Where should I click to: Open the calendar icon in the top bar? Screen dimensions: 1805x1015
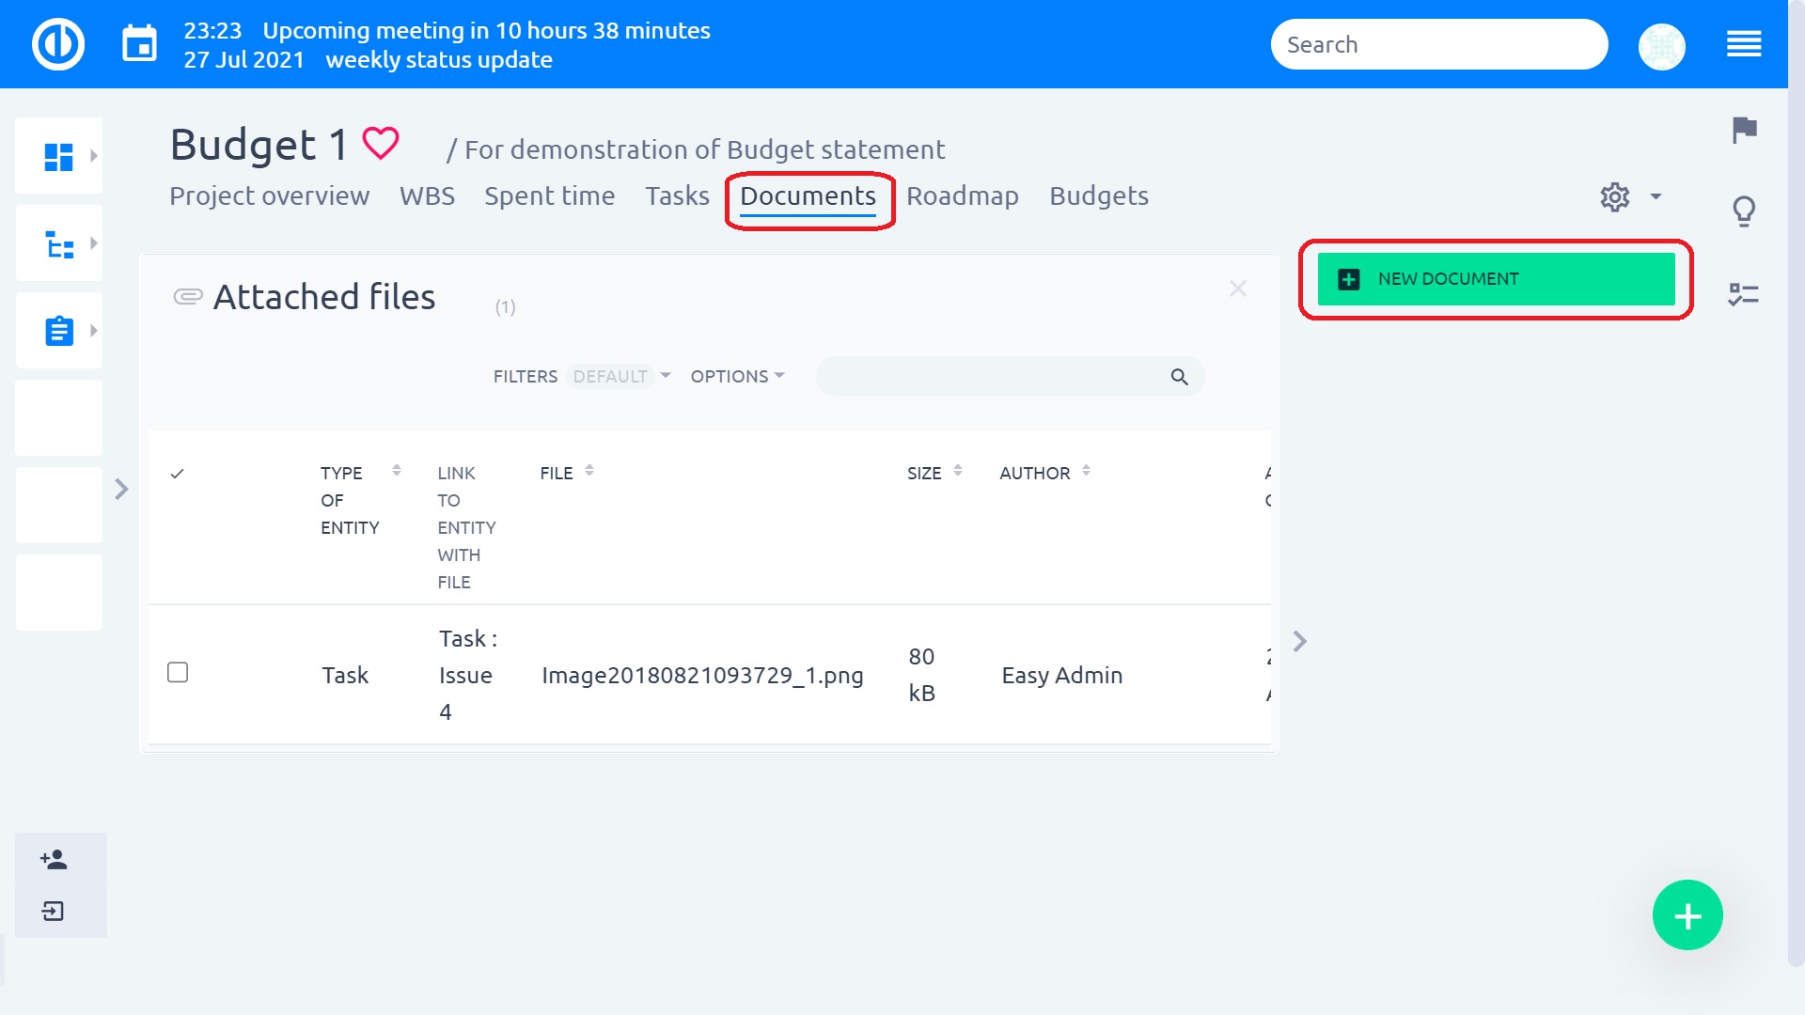[x=139, y=41]
